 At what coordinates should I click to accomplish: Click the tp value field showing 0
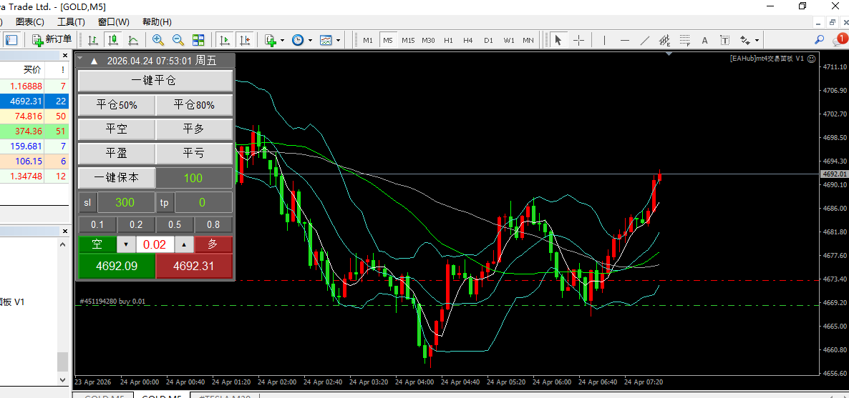203,202
